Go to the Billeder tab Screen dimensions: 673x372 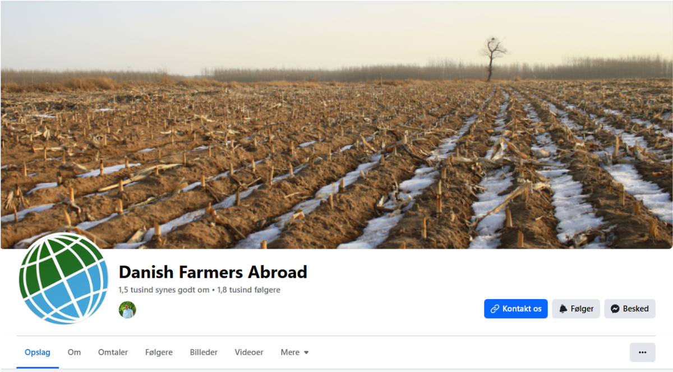(204, 352)
